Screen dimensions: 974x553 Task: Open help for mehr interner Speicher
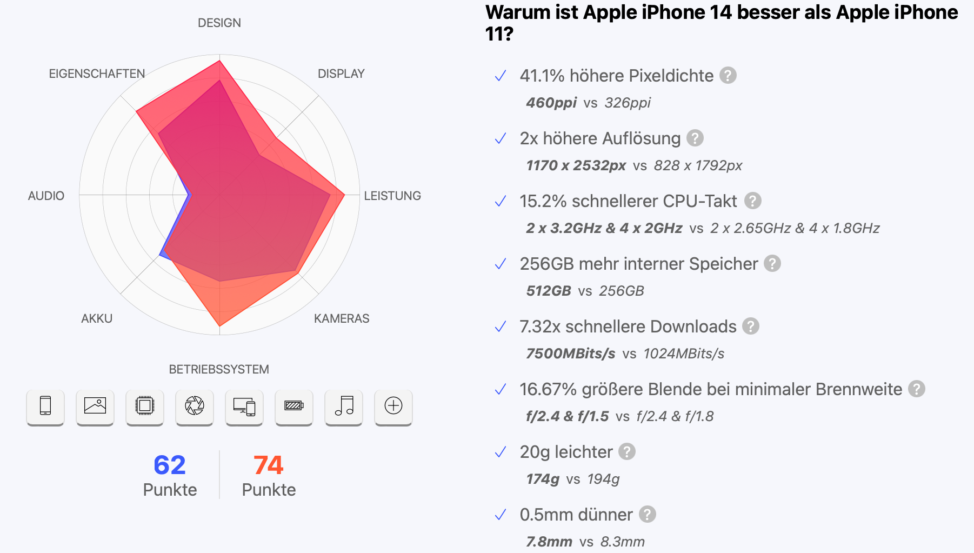pyautogui.click(x=772, y=264)
